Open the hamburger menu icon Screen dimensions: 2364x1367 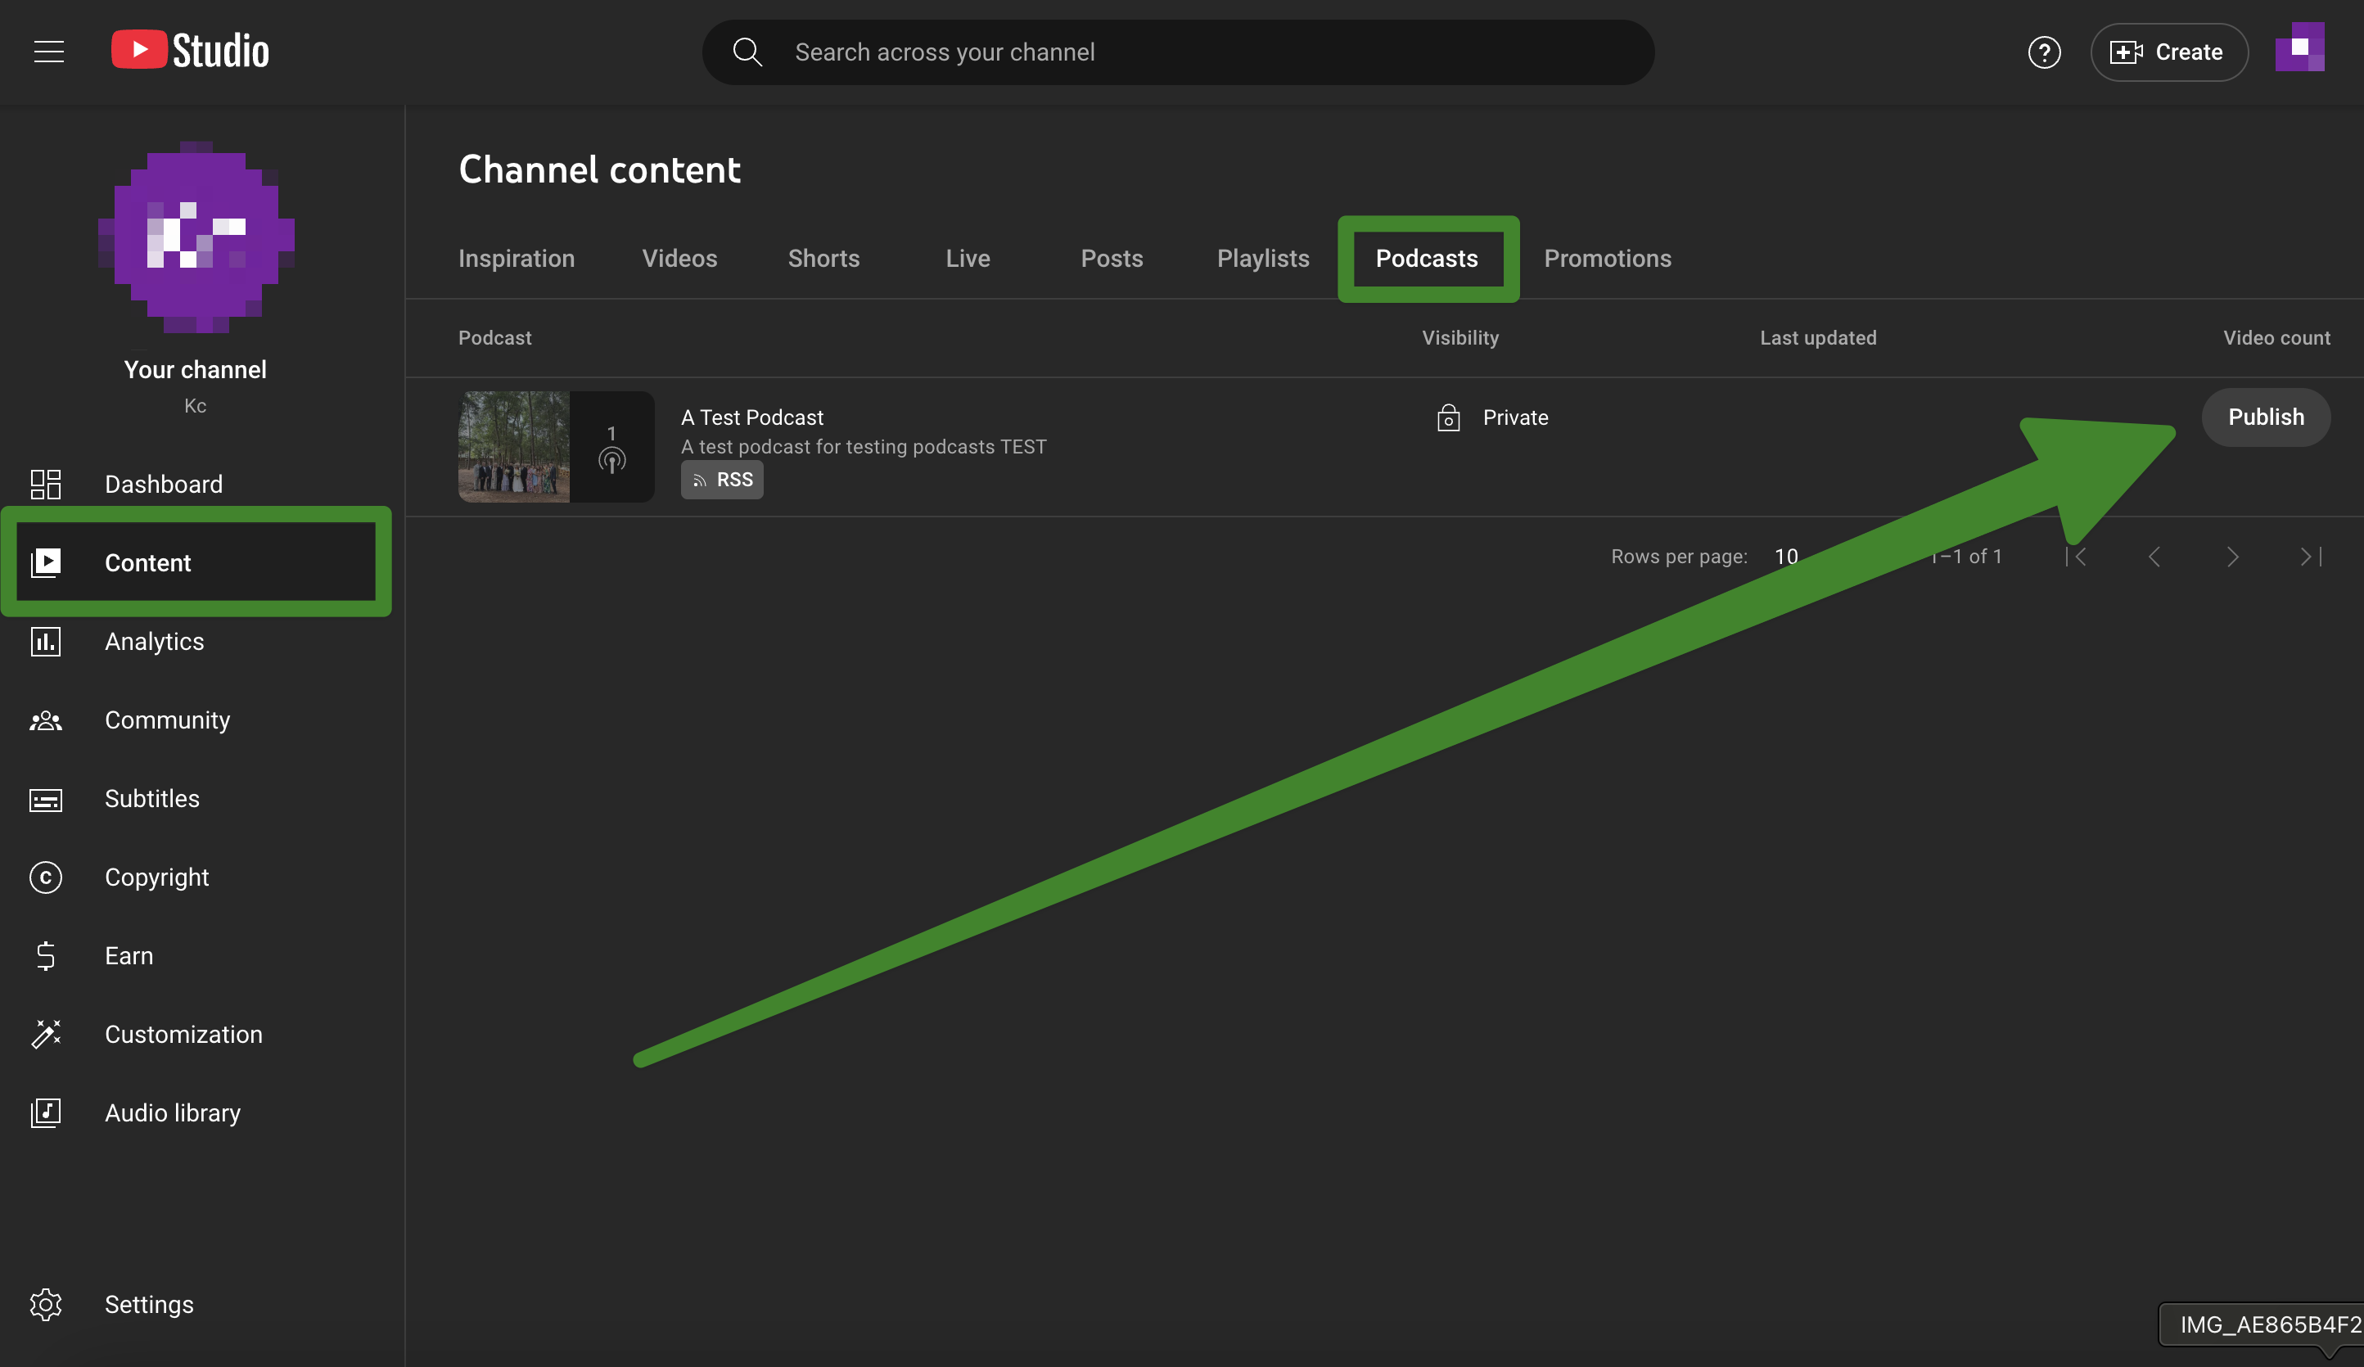(49, 52)
